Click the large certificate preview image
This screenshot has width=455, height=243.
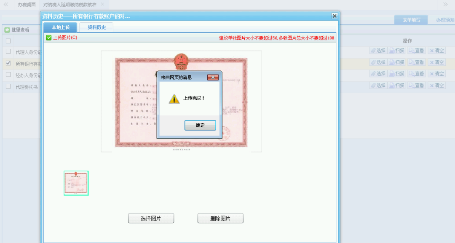[181, 101]
